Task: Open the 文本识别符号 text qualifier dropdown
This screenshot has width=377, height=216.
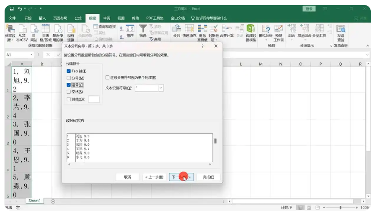Action: tap(161, 88)
